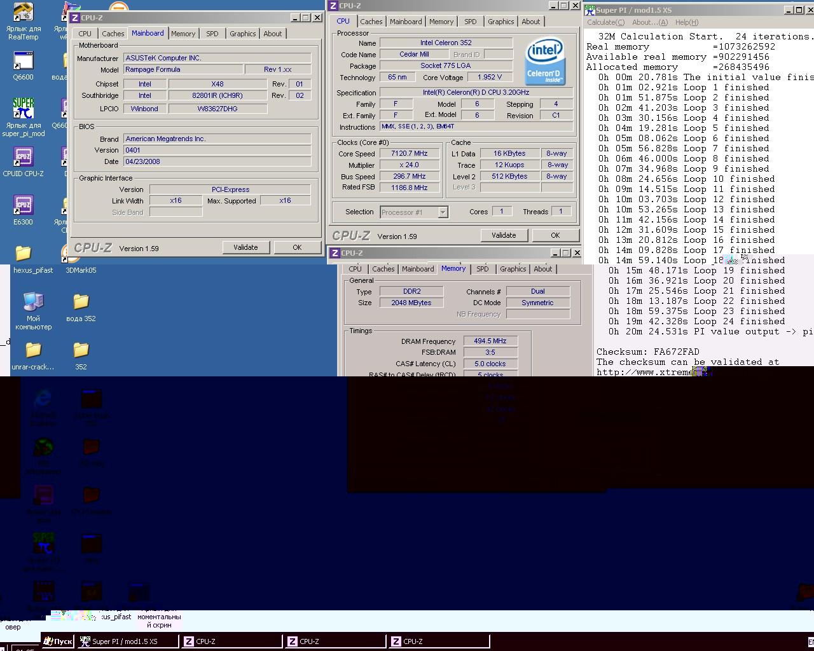Open the CPUID CPU-Z desktop icon
This screenshot has width=814, height=651.
[24, 162]
